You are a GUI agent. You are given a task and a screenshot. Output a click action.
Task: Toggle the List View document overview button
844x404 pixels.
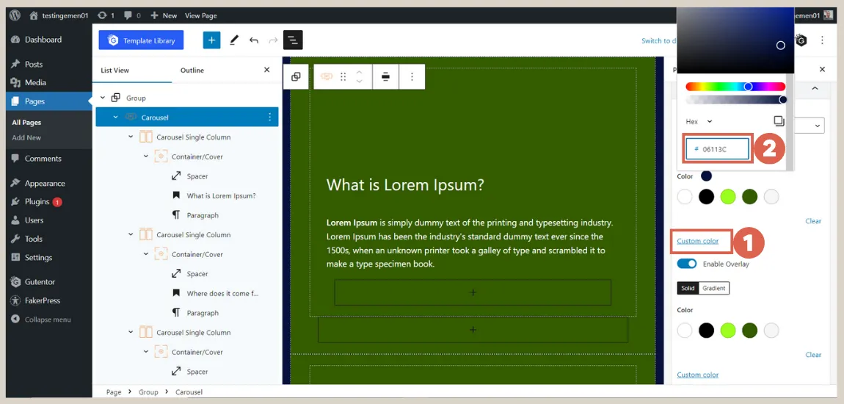(x=293, y=40)
